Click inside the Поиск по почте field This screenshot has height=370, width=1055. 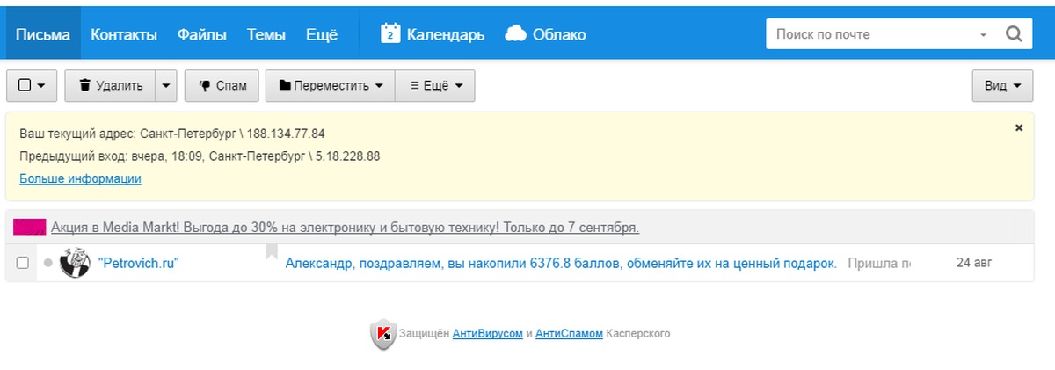tap(870, 34)
